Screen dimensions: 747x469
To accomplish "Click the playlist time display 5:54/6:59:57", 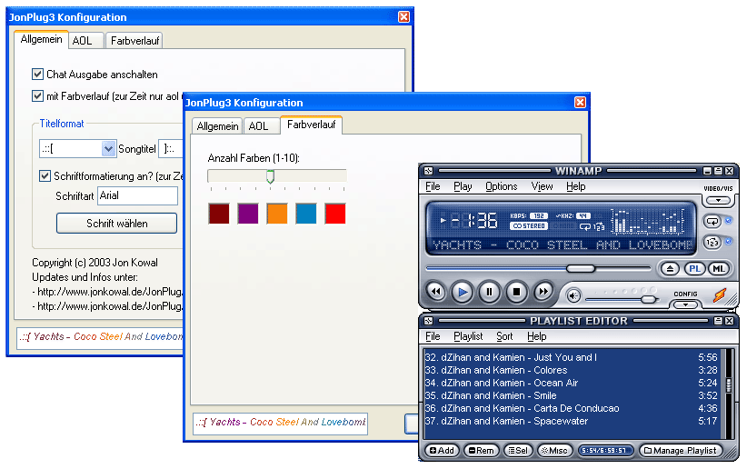I will click(605, 451).
